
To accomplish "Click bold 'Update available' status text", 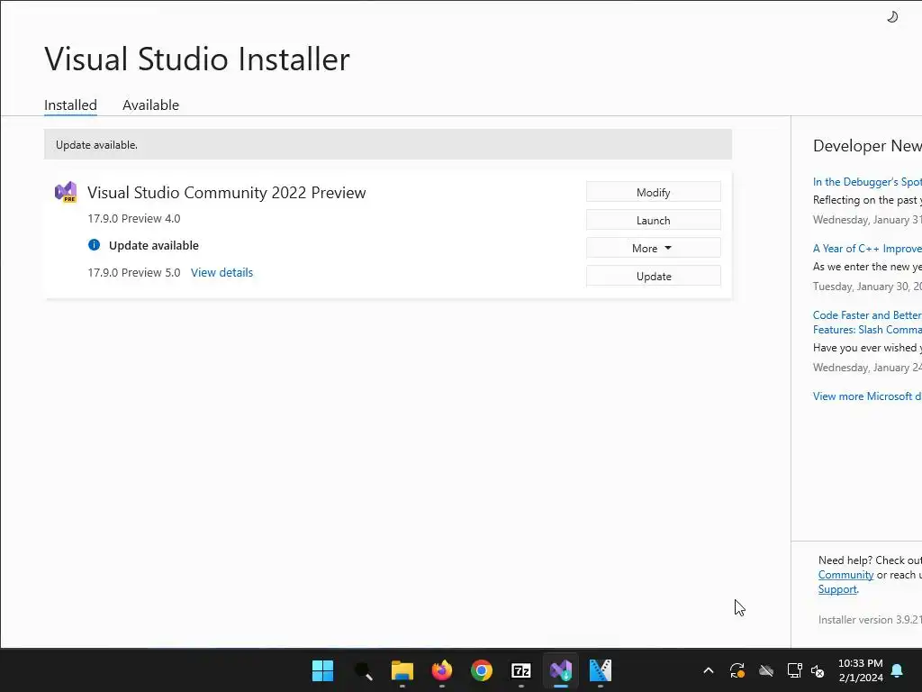I will (x=153, y=245).
